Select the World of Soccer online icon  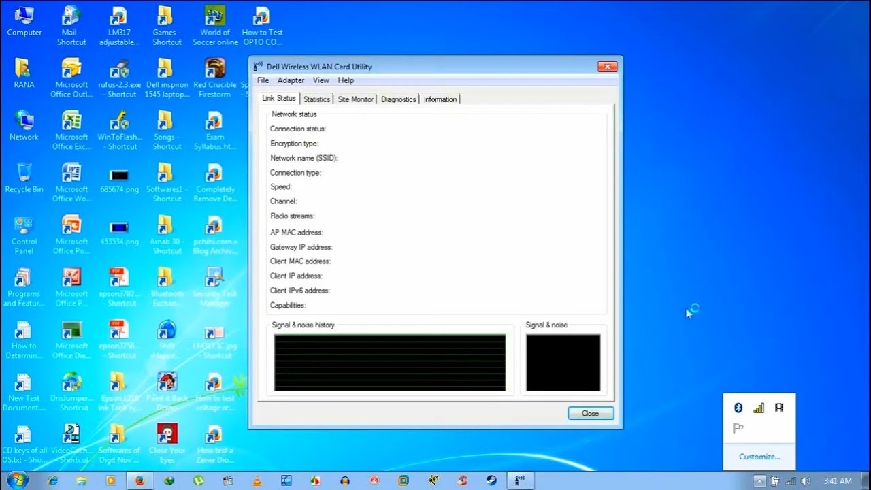pos(215,26)
